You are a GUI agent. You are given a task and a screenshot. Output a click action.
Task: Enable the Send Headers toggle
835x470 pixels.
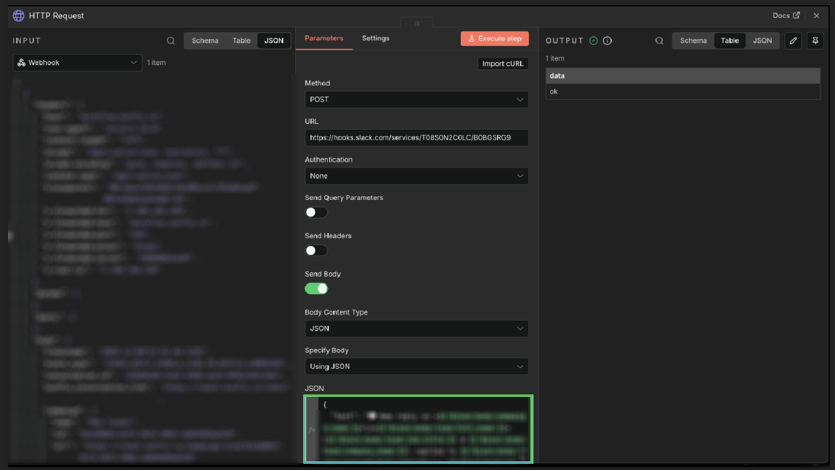point(316,251)
